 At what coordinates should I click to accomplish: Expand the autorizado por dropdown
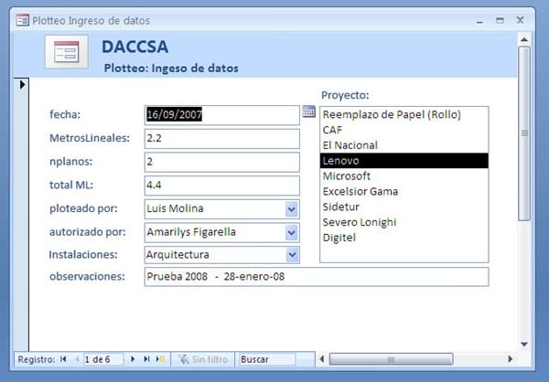pyautogui.click(x=291, y=233)
